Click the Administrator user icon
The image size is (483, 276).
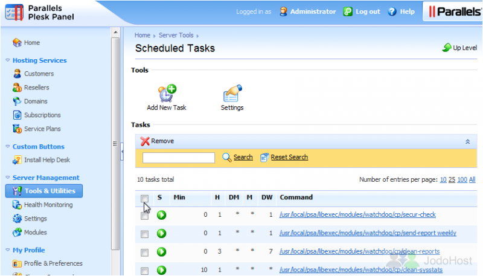[283, 11]
